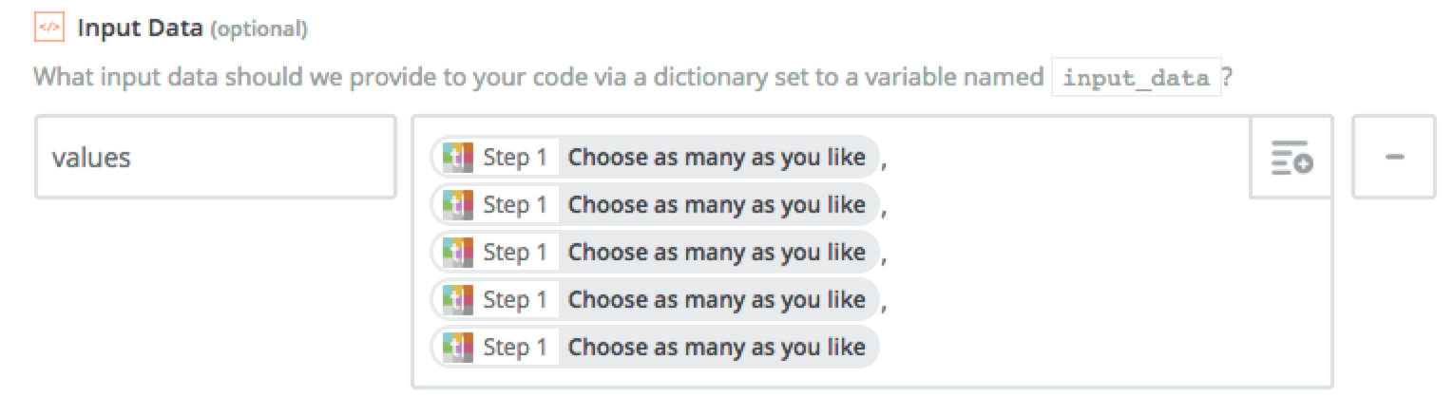Select the third 'Choose as many as you like' pill
Viewport: 1454px width, 397px height.
[656, 252]
